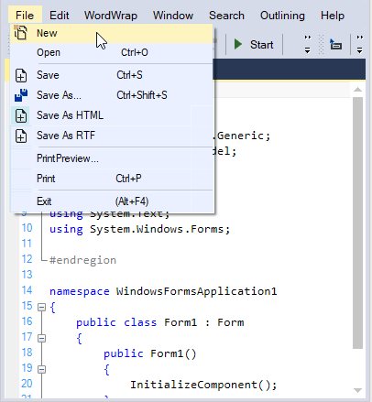Open the toolbar overflow dropdown after Start
Screen dimensions: 372x402
308,44
